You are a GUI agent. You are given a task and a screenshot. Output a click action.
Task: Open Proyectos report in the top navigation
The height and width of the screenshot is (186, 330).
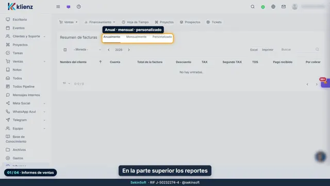tap(164, 22)
